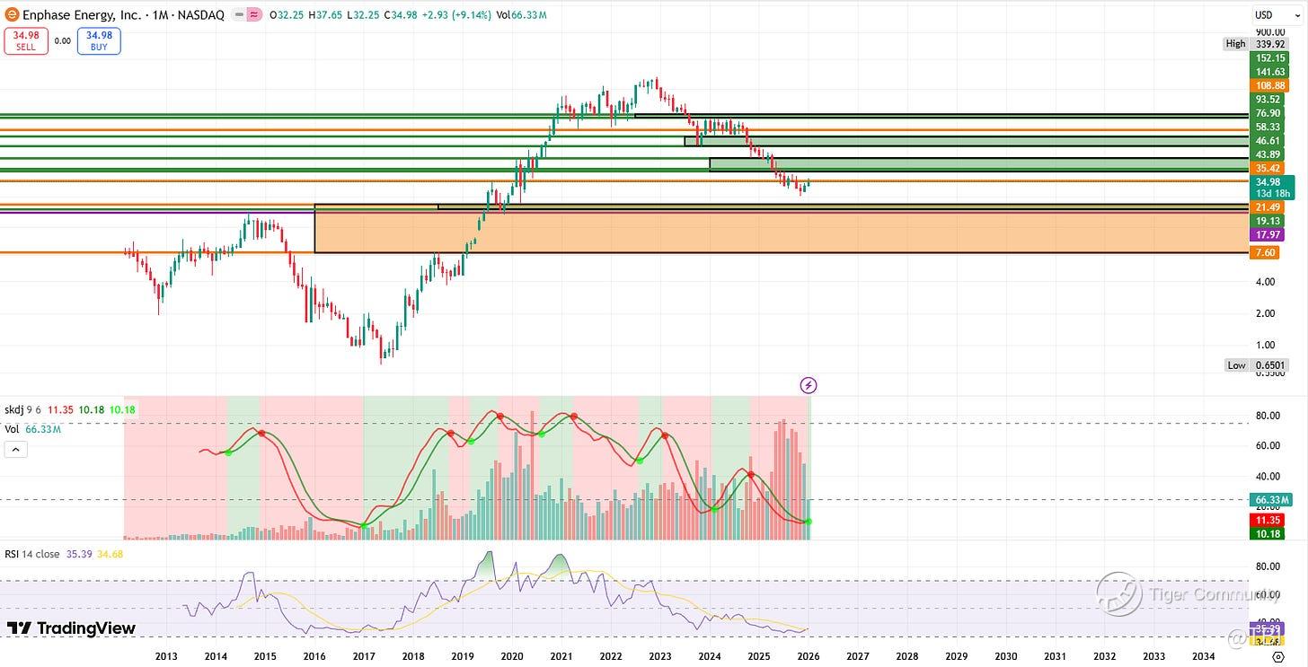Click the Low 0.6501 price label
This screenshot has width=1308, height=667.
tap(1257, 365)
